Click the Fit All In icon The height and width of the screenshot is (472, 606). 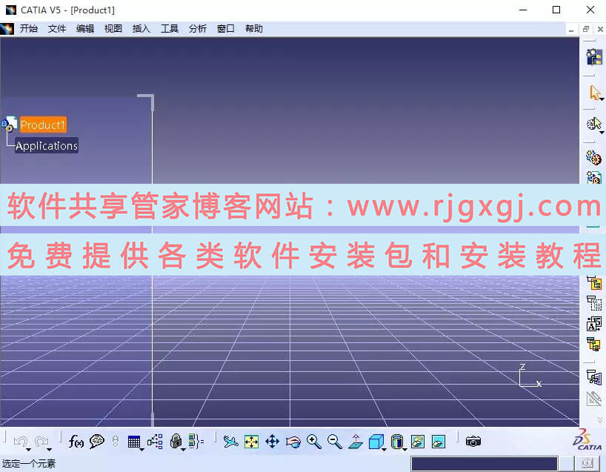click(x=252, y=442)
